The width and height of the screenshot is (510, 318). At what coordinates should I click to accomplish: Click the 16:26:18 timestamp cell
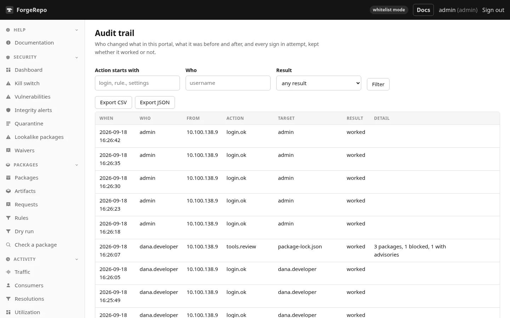click(113, 228)
